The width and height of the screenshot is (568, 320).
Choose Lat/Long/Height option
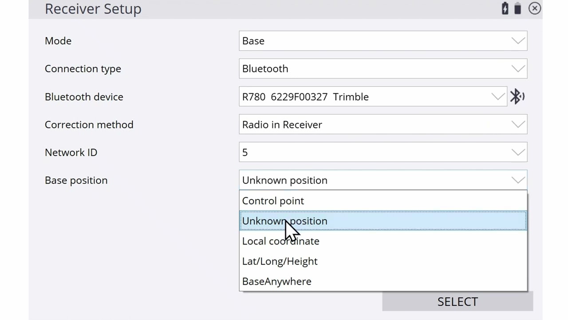383,261
